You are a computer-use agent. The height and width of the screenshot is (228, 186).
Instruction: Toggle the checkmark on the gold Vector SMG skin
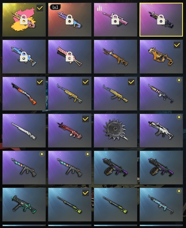[177, 45]
